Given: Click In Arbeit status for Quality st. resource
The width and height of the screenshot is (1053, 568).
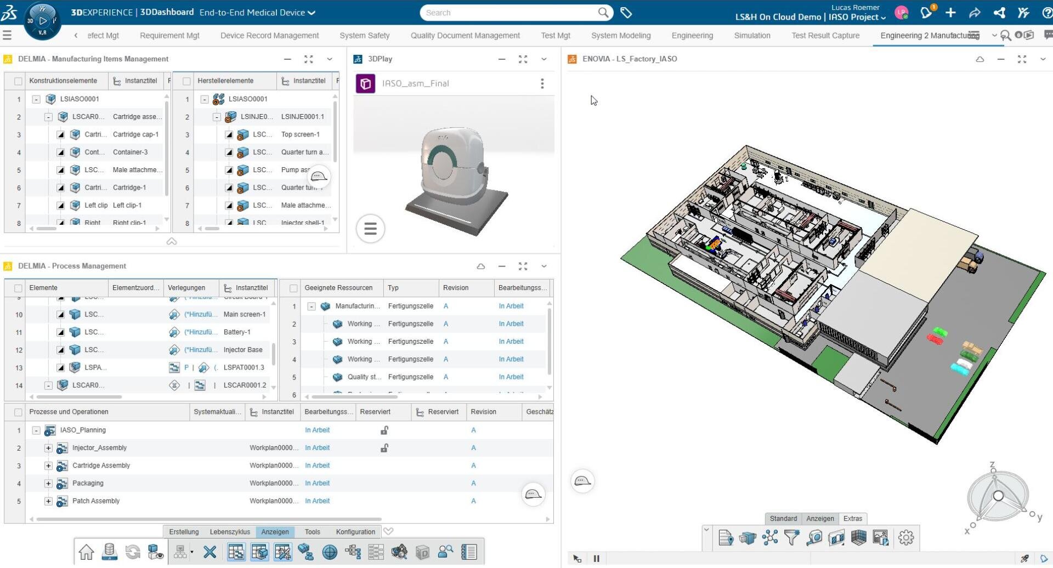Looking at the screenshot, I should tap(511, 377).
